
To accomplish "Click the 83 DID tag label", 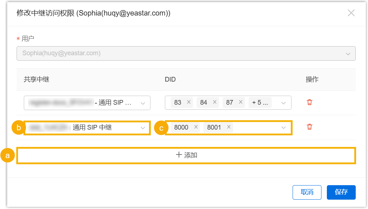I will (178, 103).
